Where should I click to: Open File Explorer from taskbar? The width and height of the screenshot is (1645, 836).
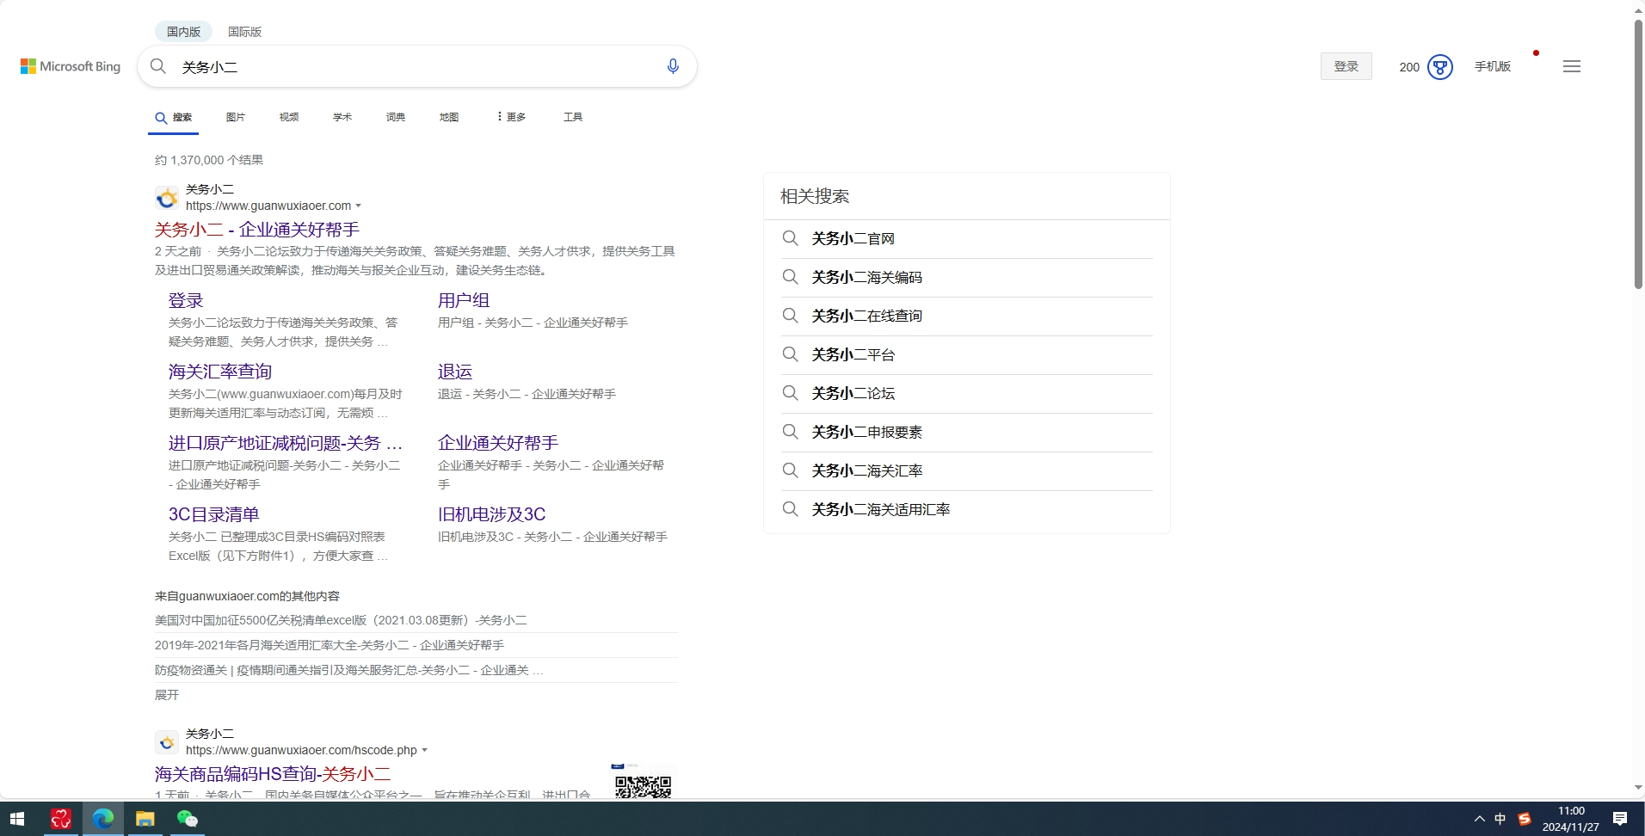pyautogui.click(x=145, y=819)
